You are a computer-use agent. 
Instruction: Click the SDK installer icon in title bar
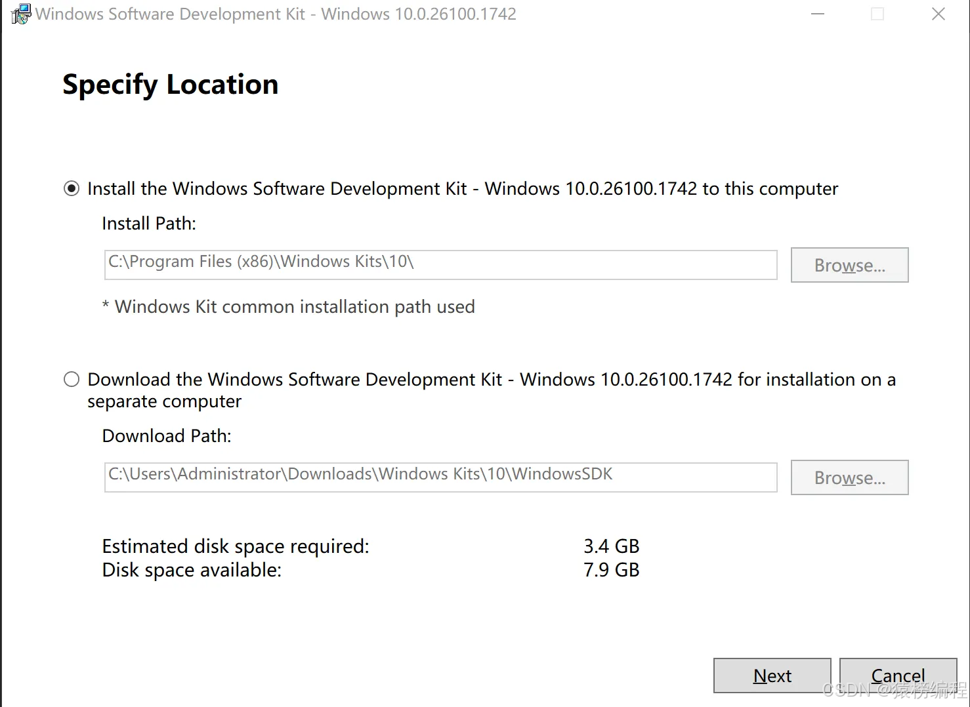20,14
